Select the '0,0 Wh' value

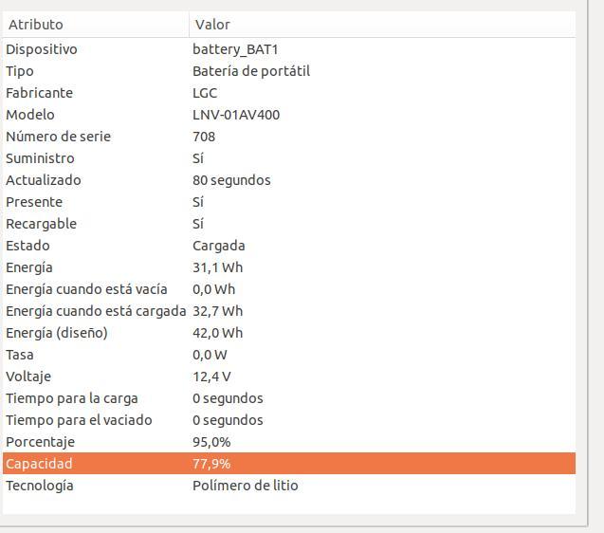213,289
